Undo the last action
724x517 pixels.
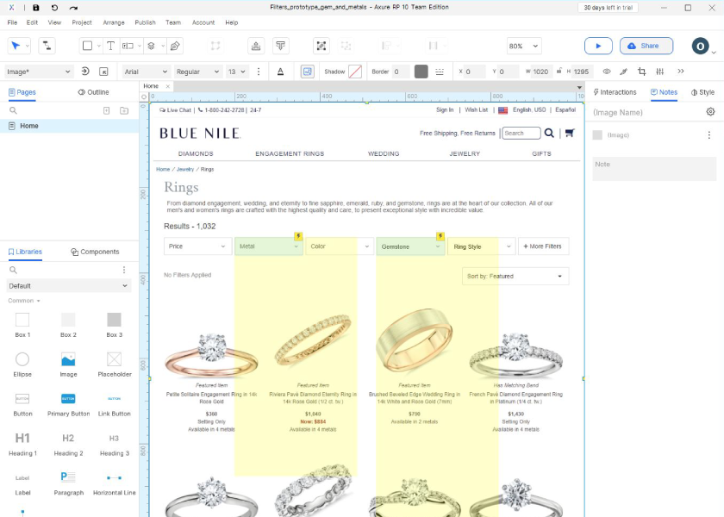tap(54, 8)
